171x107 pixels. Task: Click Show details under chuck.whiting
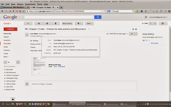[x=154, y=43]
